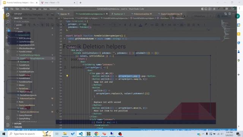Screen dimensions: 243x137
Task: Select the EffectiveReactKeys folder
Action: 27,48
